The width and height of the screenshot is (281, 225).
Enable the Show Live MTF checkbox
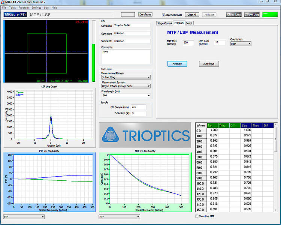[x=197, y=216]
